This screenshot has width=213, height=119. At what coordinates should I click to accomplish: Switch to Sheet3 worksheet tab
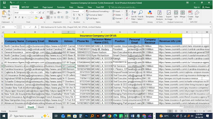(x=41, y=107)
